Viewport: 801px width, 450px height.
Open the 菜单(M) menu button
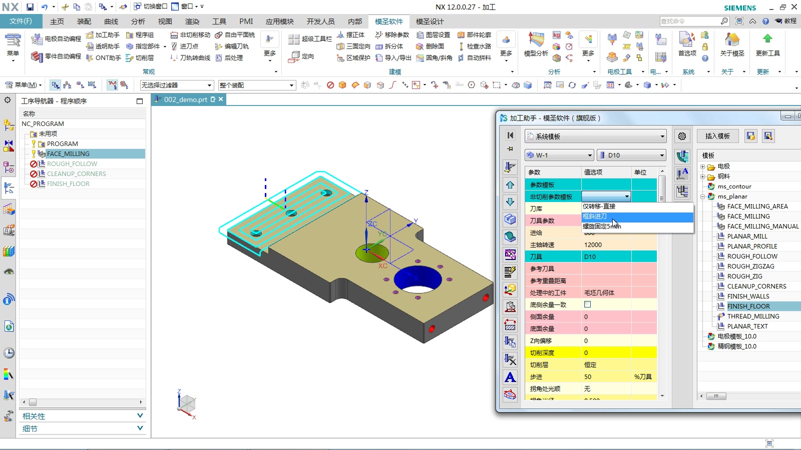[24, 85]
